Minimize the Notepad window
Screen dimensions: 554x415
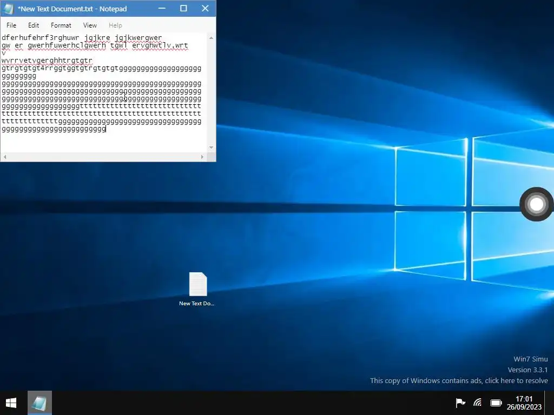(162, 8)
